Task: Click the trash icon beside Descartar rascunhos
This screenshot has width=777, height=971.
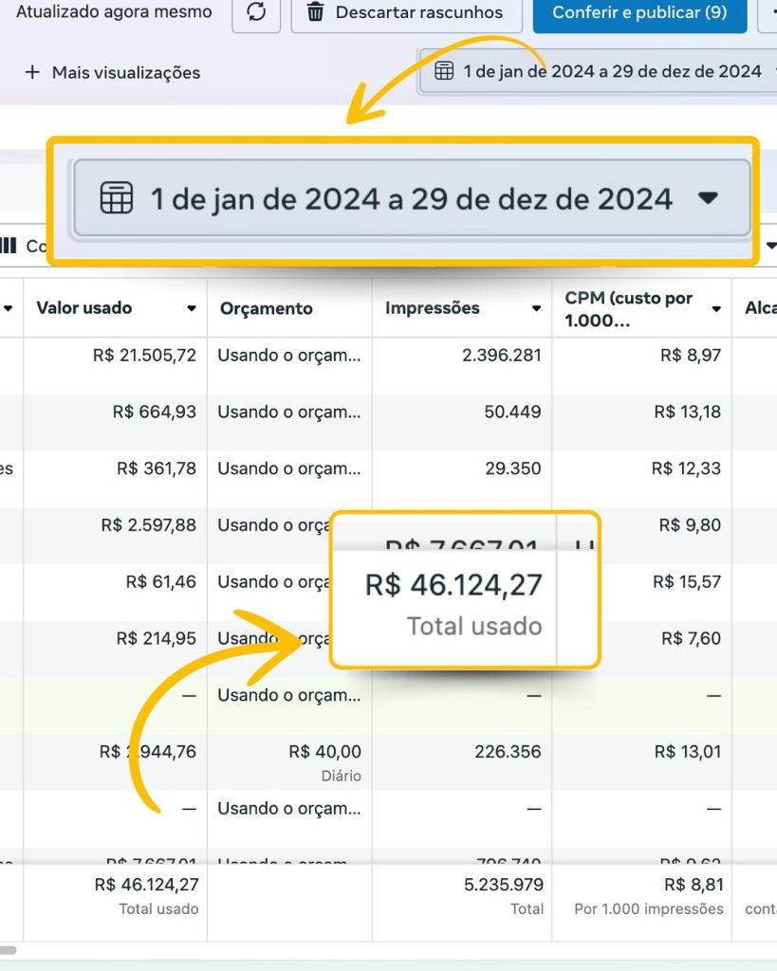Action: [316, 13]
